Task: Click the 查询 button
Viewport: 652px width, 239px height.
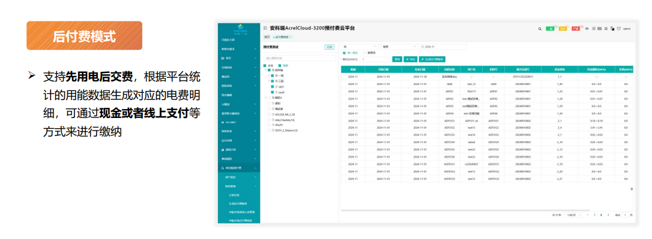Action: 397,59
